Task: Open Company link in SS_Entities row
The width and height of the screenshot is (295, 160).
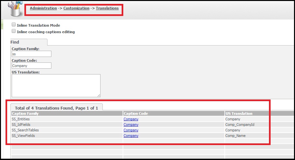Action: (131, 119)
